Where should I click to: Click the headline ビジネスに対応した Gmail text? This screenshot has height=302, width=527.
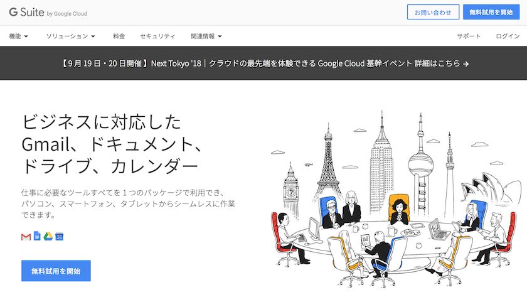[x=112, y=144]
